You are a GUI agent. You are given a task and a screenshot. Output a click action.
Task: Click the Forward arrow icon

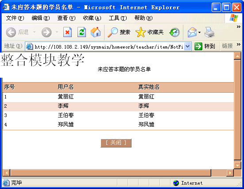pos(46,32)
